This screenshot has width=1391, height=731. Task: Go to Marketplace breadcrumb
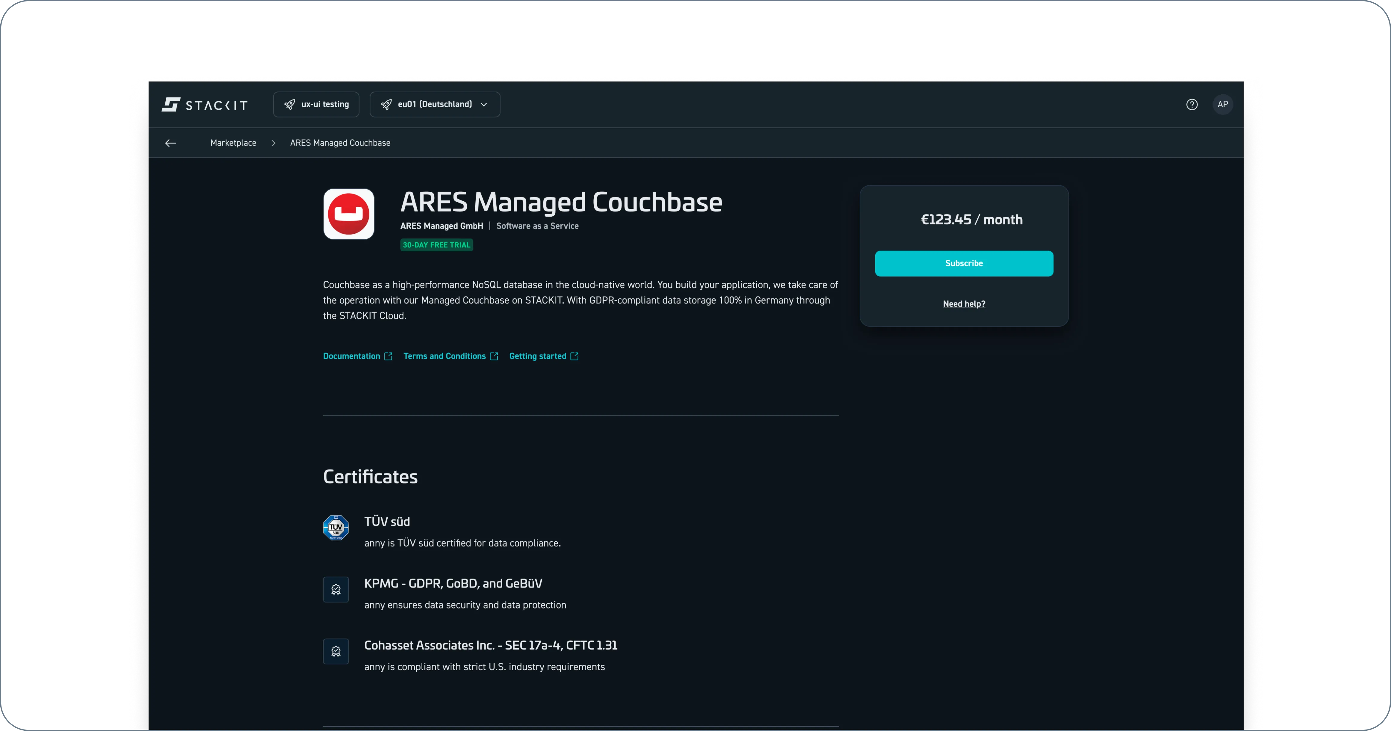point(233,143)
